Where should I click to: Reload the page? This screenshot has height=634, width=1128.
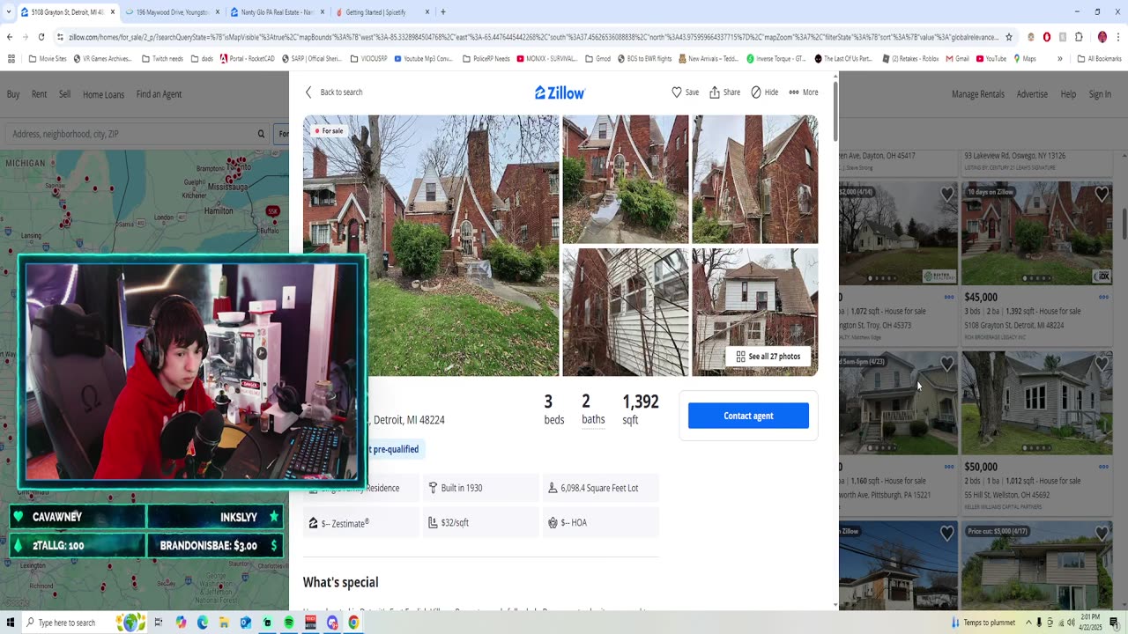tap(41, 37)
